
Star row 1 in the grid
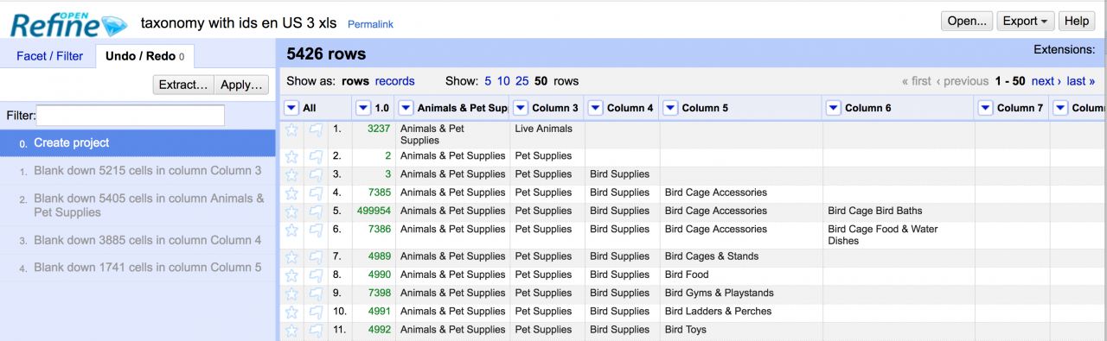coord(291,129)
